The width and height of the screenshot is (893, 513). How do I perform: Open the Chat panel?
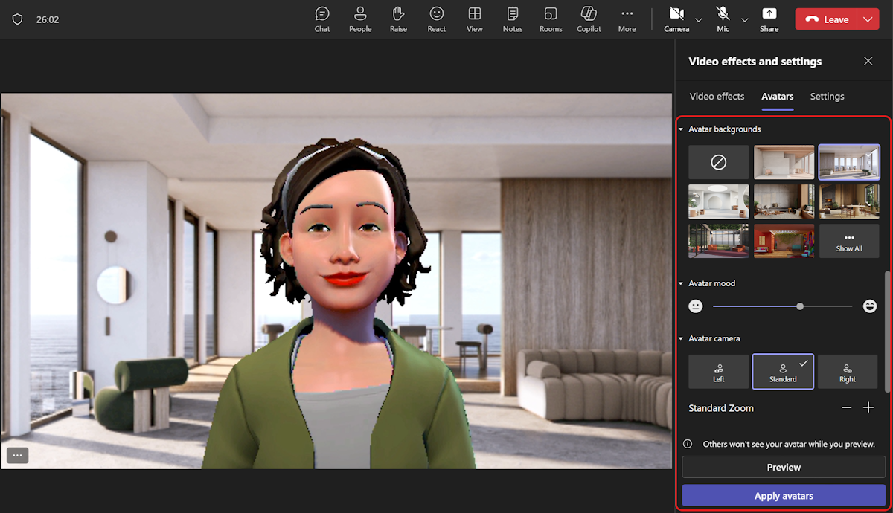point(322,19)
